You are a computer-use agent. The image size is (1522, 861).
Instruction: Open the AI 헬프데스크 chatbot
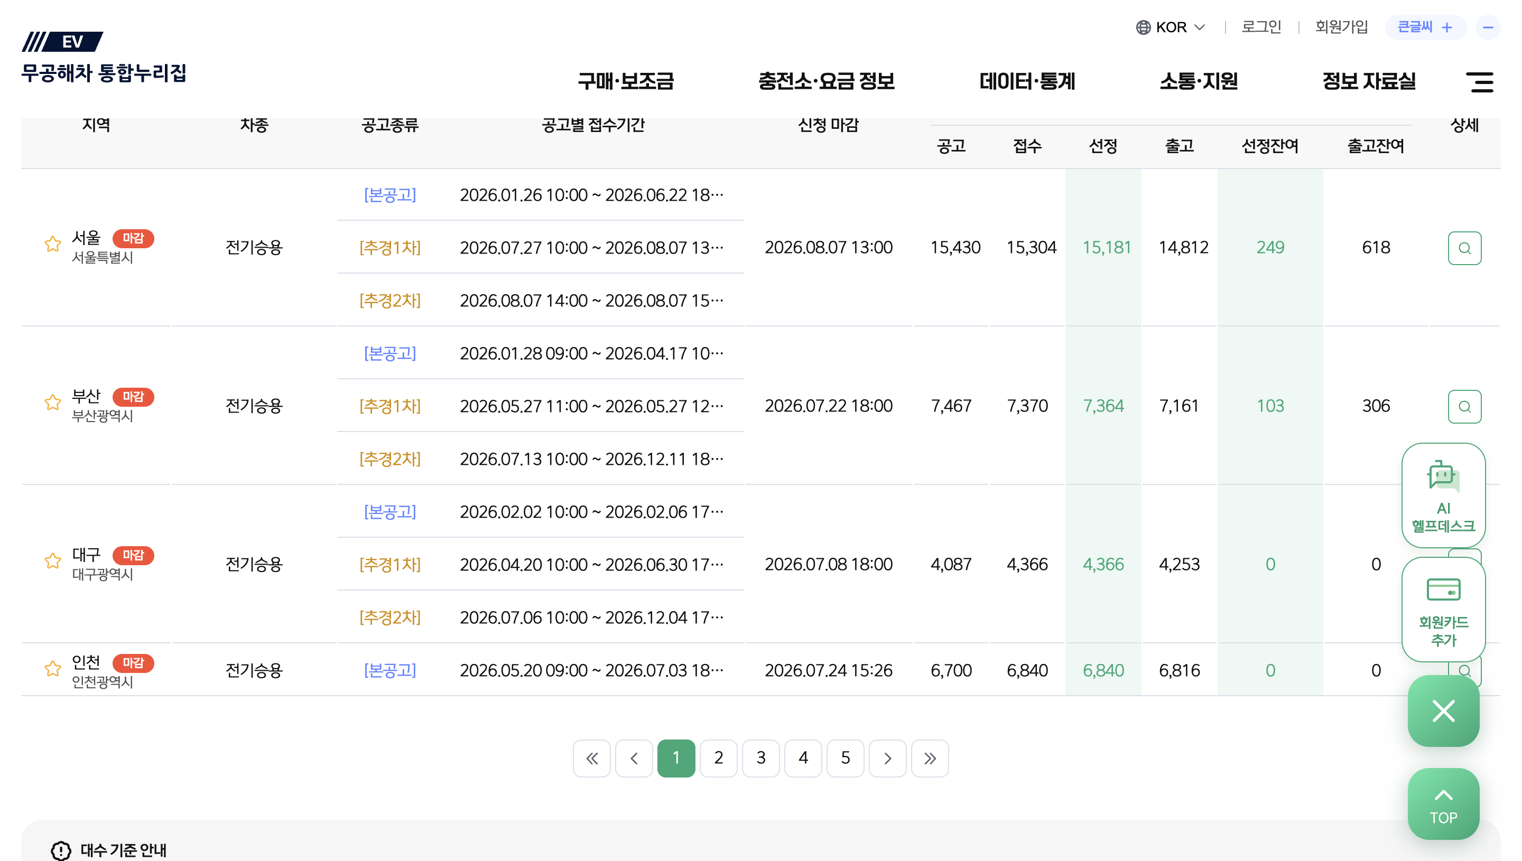[1443, 495]
